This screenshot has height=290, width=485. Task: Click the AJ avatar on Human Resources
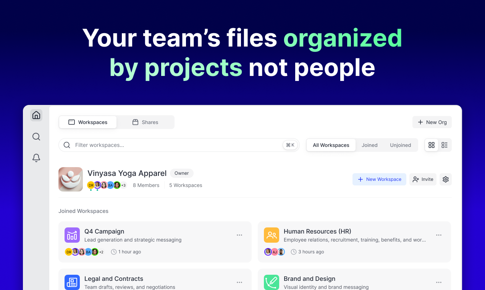click(x=275, y=252)
